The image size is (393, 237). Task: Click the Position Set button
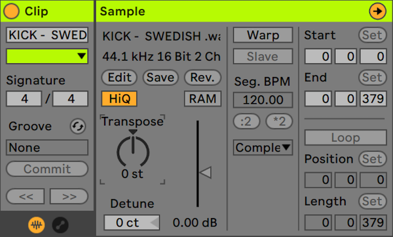tap(373, 159)
